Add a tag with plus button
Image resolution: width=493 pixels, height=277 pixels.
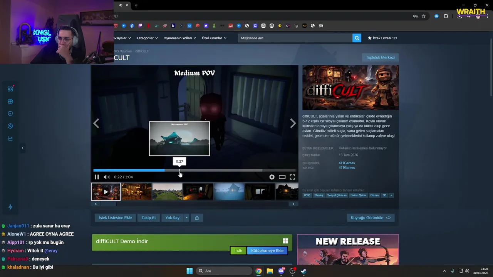pyautogui.click(x=391, y=195)
